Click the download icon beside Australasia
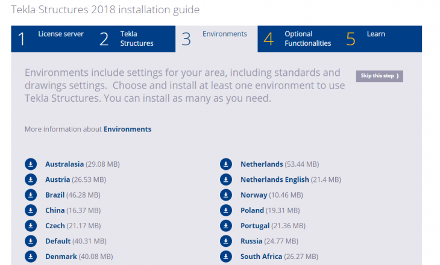This screenshot has width=440, height=265. click(x=31, y=164)
